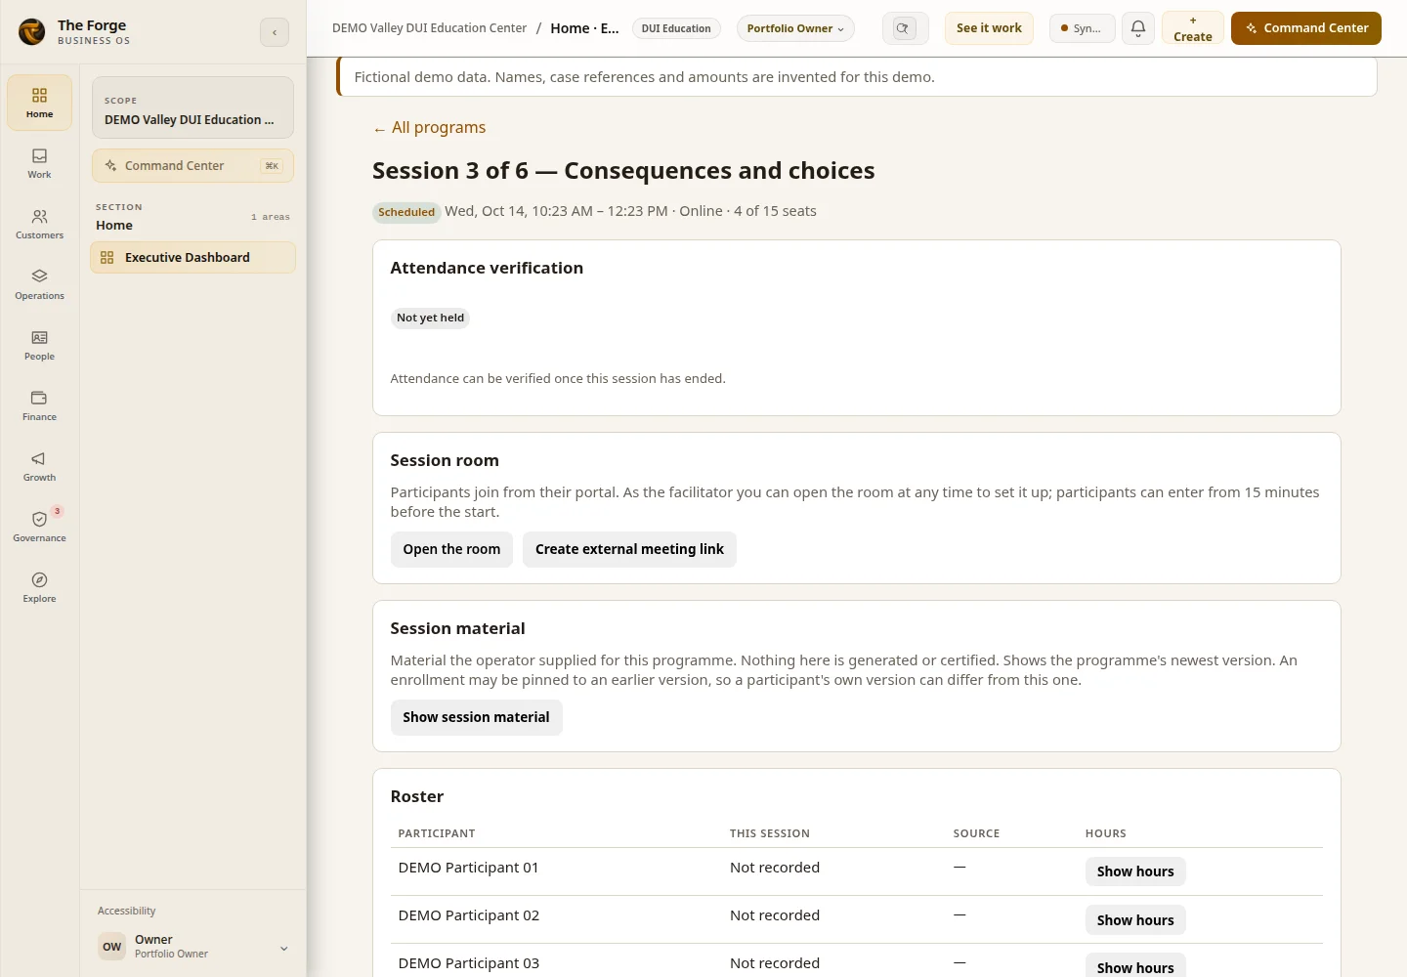Open Operations layers icon
1407x977 pixels.
[39, 284]
